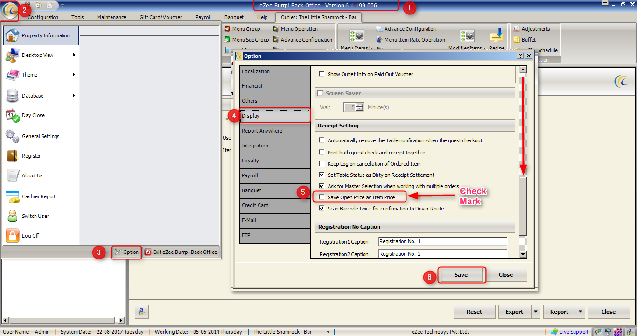Enable Print both guest check and receipt together
This screenshot has width=637, height=336.
[x=322, y=153]
